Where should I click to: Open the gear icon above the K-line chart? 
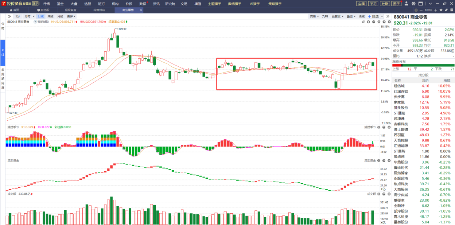(x=379, y=22)
